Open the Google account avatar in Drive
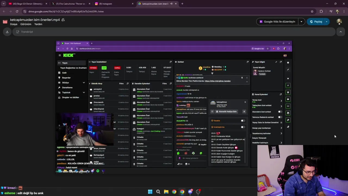 coord(339,22)
